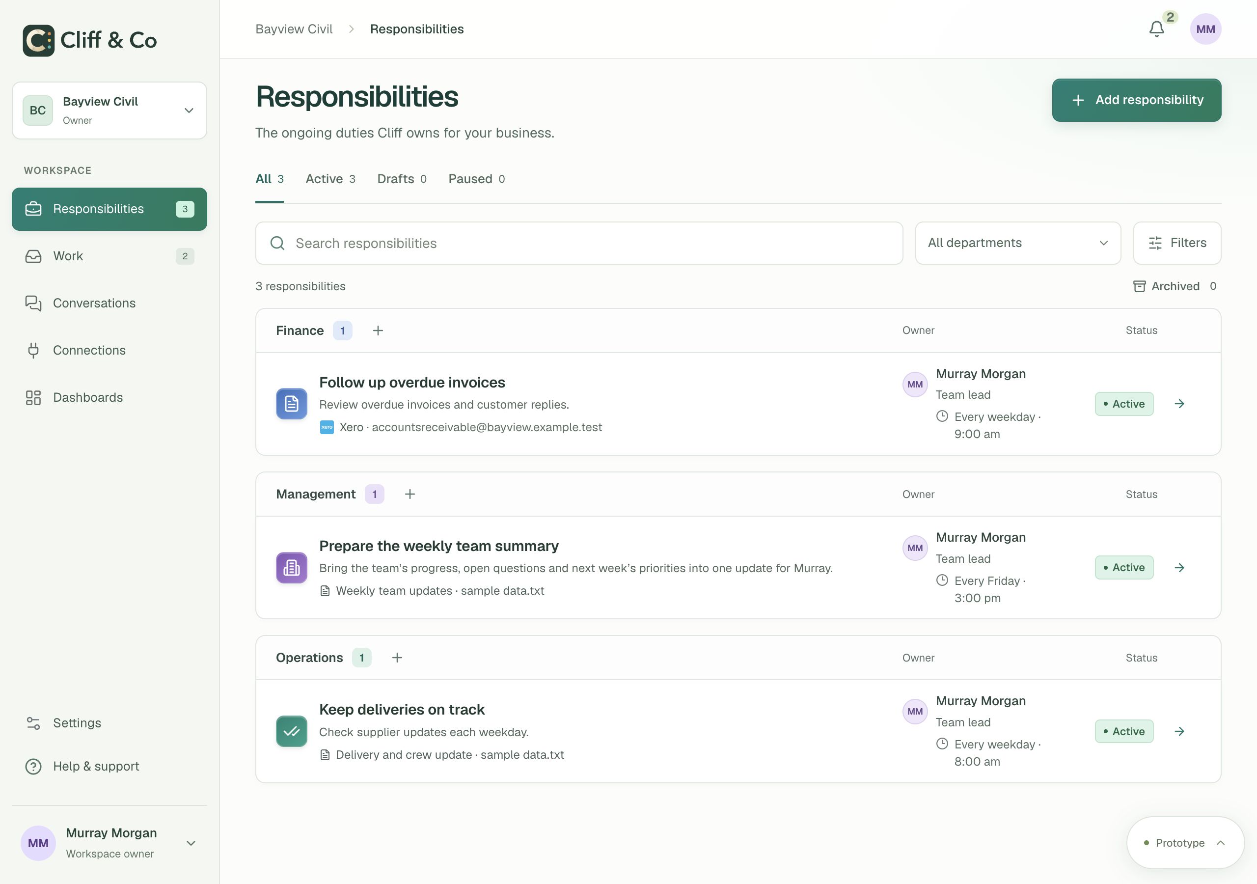Click the Bayview Civil breadcrumb link

294,29
